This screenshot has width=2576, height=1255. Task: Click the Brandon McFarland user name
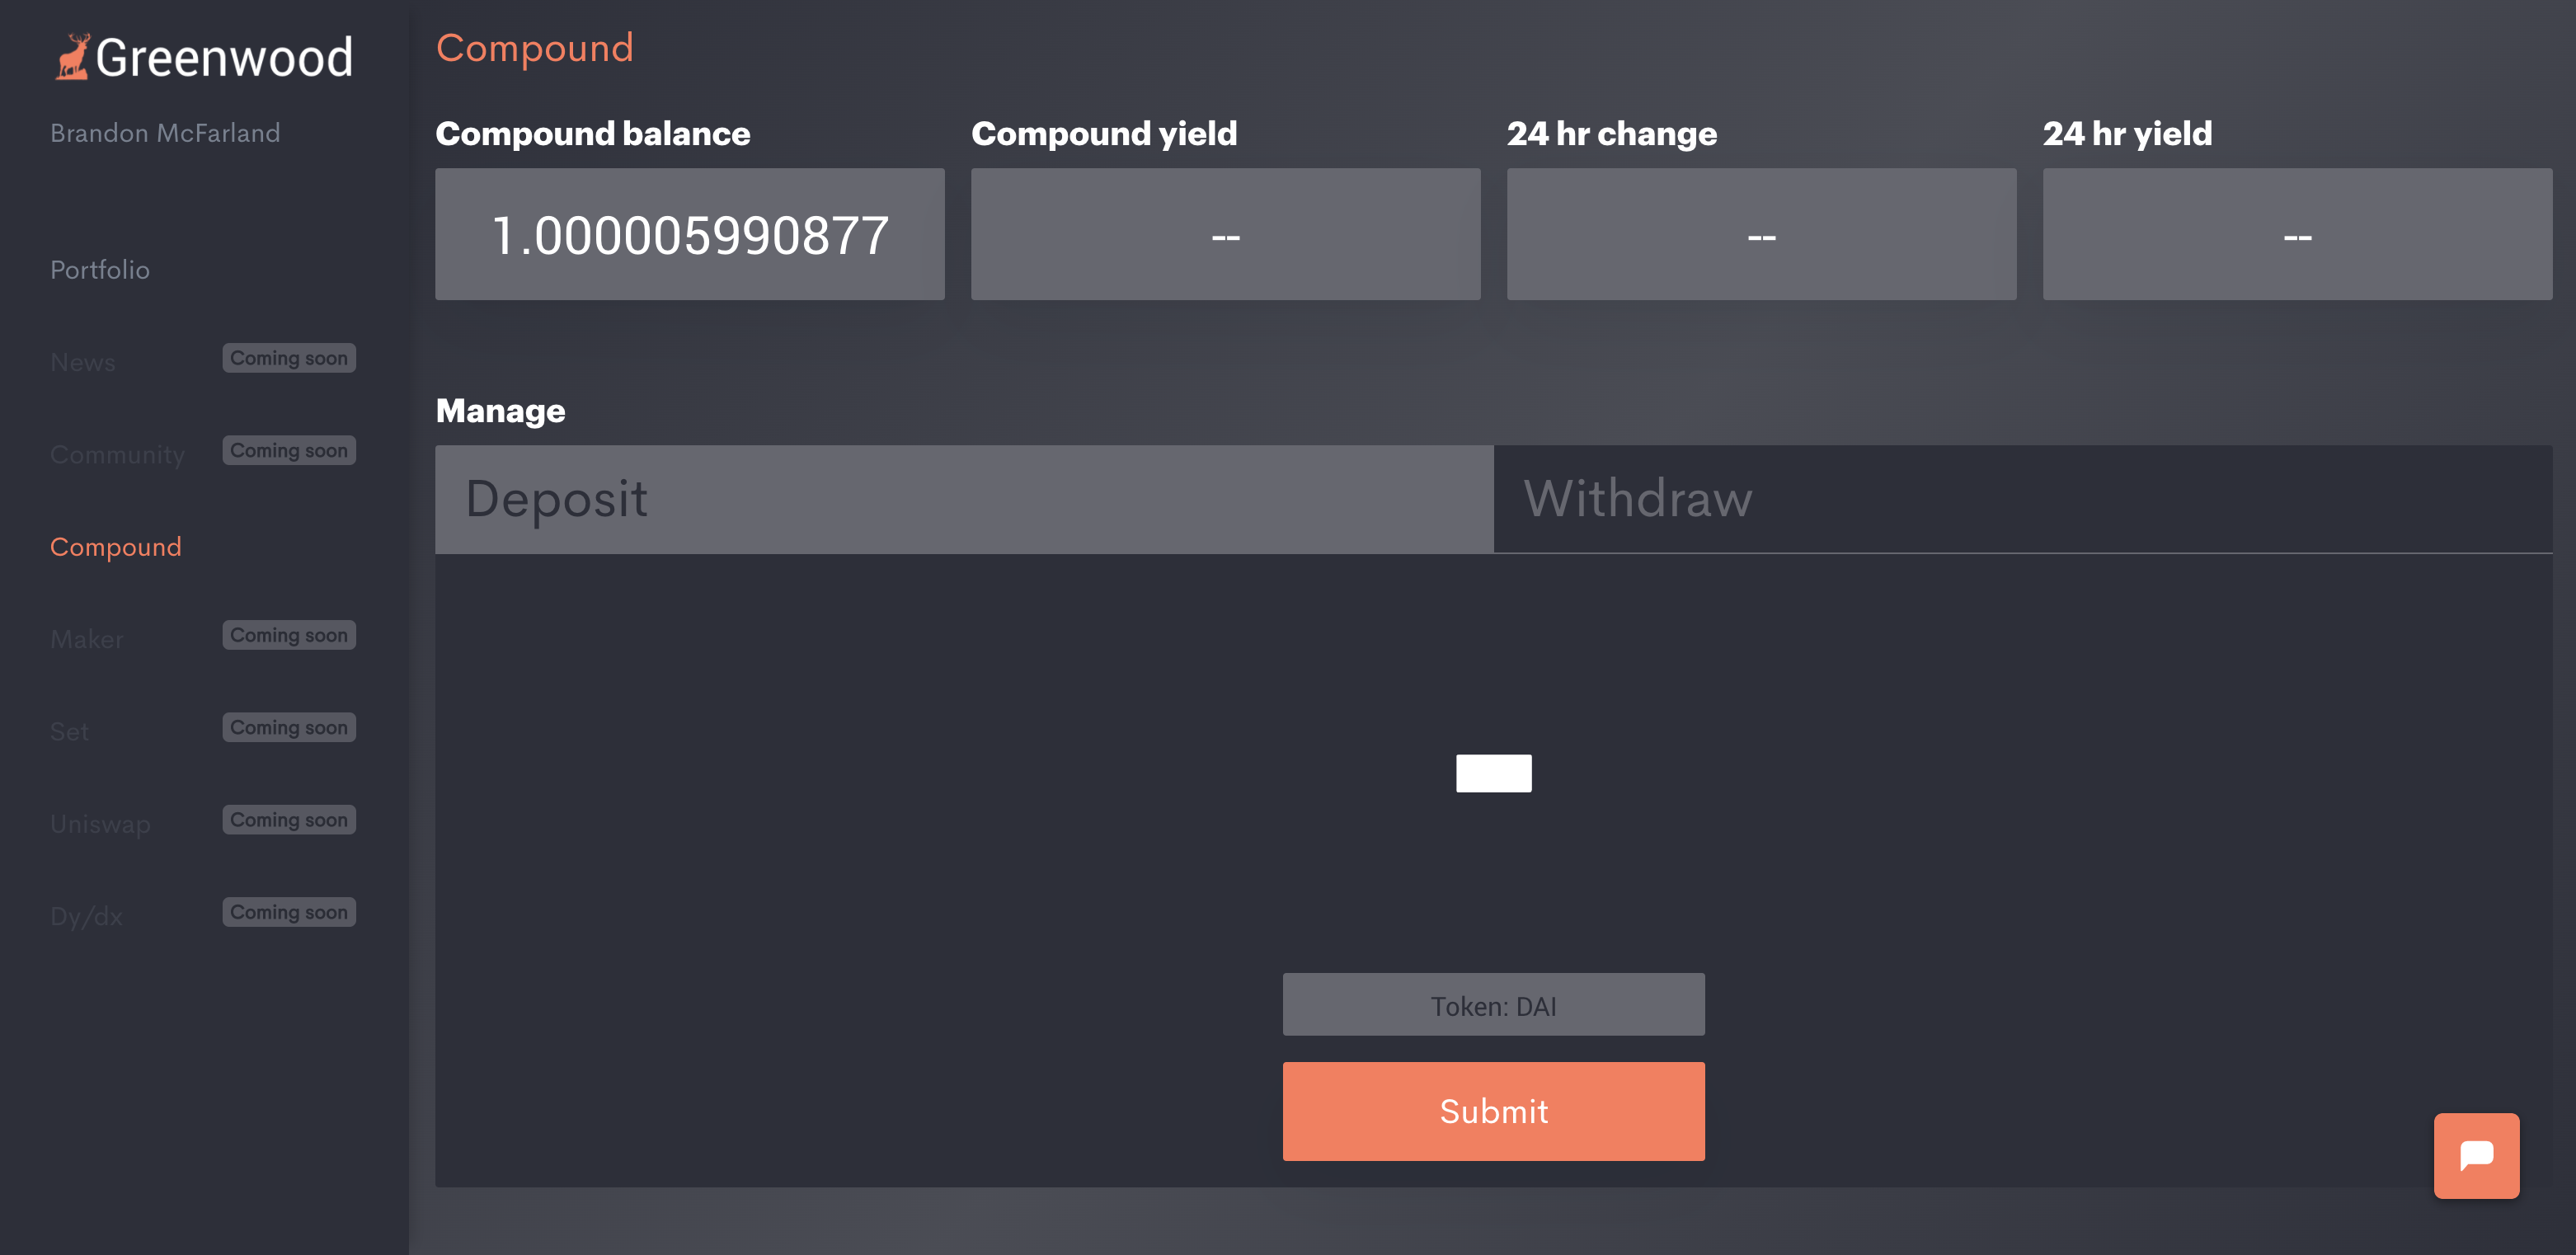point(165,133)
